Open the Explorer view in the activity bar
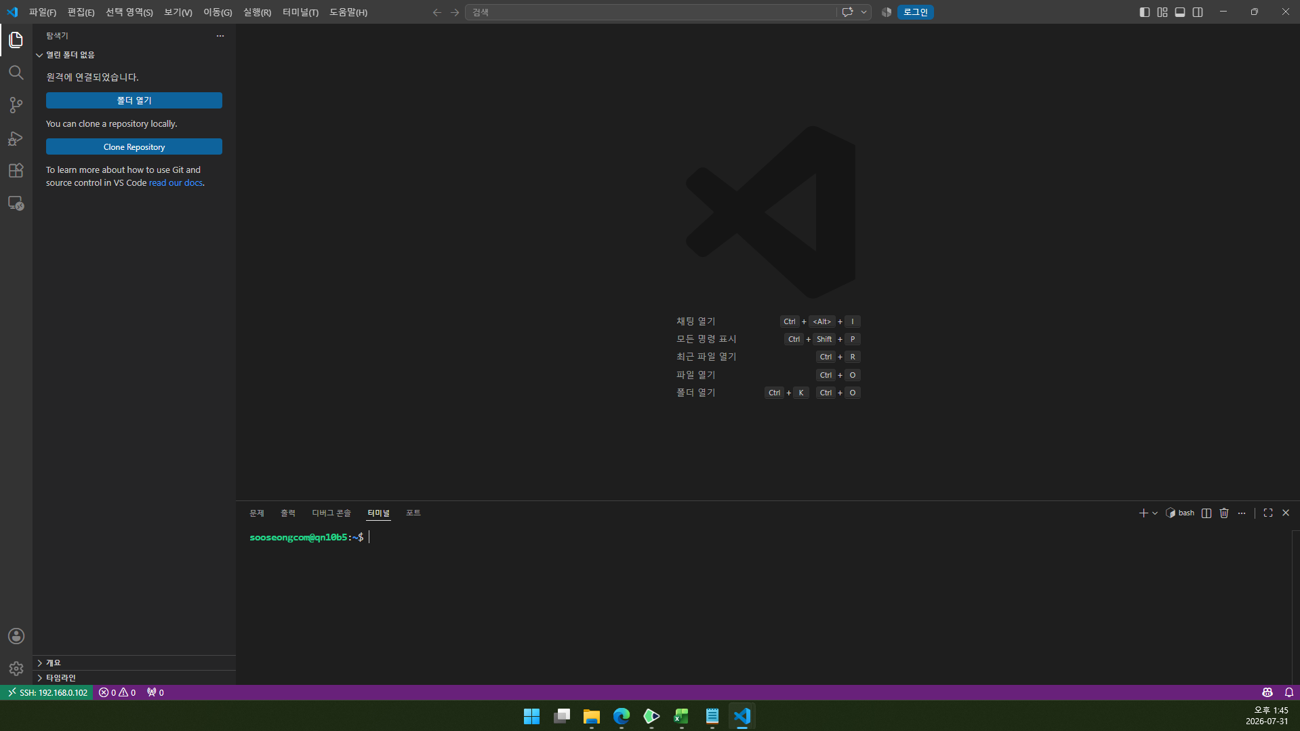Image resolution: width=1300 pixels, height=731 pixels. coord(16,40)
